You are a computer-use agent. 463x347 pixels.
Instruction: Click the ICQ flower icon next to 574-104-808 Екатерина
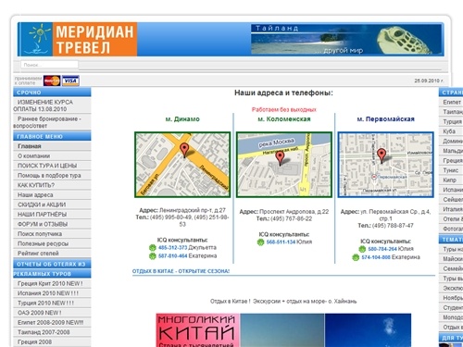[x=356, y=257]
